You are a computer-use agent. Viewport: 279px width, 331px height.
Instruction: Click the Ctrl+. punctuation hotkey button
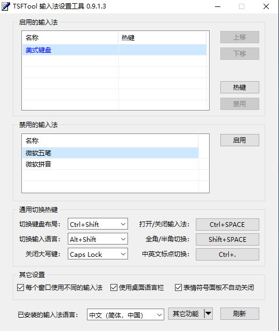tap(227, 254)
